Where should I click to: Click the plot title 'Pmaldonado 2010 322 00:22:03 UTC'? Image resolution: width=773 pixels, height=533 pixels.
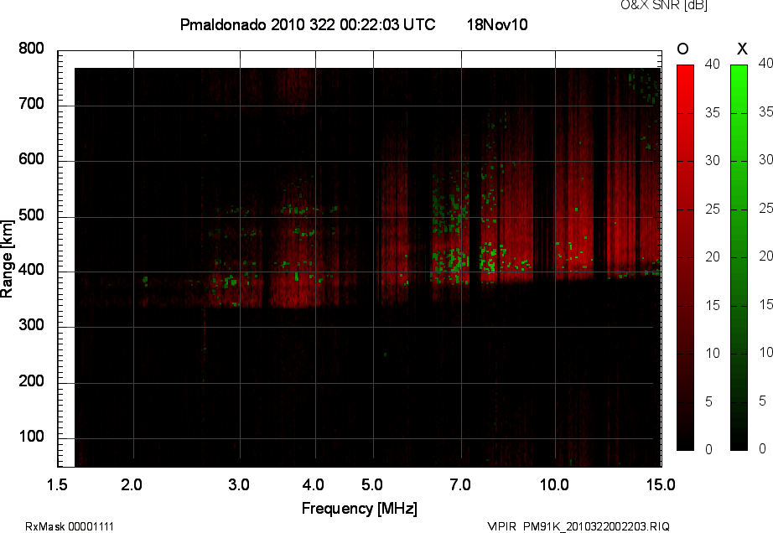[308, 24]
